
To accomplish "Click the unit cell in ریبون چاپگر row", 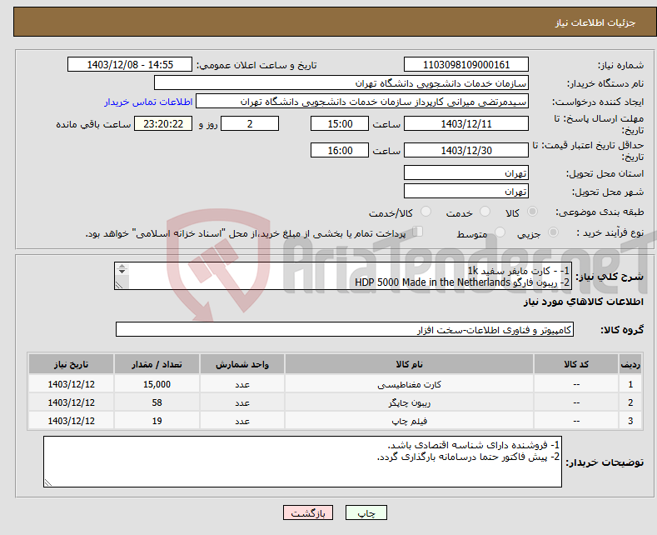I will tap(242, 402).
